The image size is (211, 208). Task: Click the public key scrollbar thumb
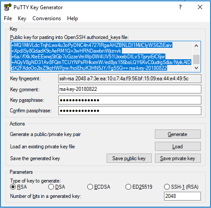[x=196, y=59]
